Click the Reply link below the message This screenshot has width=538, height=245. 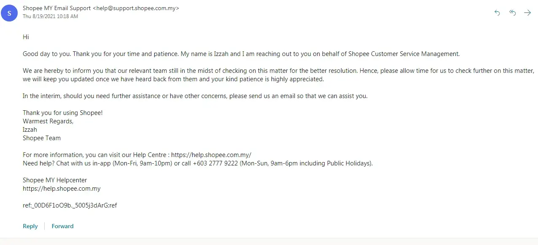(x=30, y=226)
